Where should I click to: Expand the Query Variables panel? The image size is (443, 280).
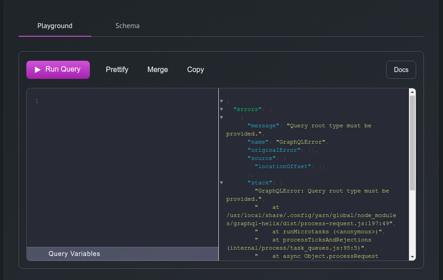pos(123,254)
